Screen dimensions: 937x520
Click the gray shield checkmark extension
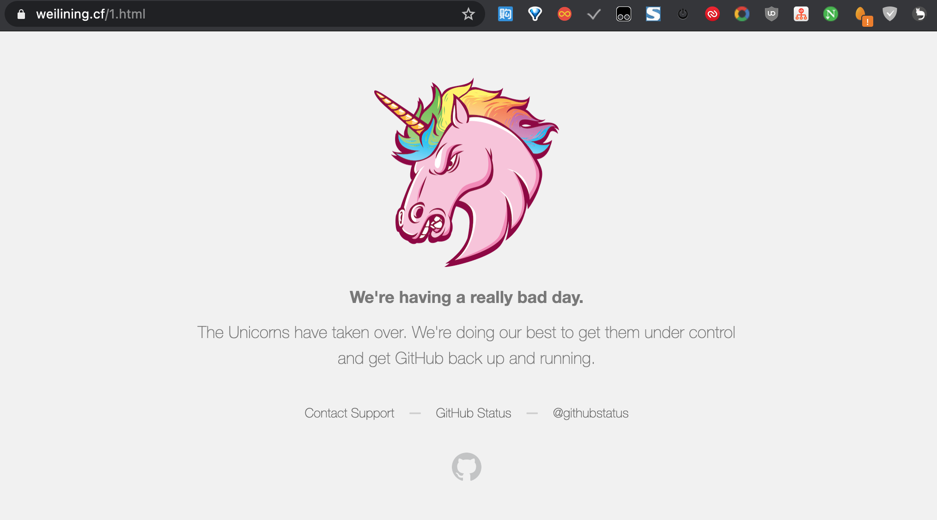(x=889, y=14)
